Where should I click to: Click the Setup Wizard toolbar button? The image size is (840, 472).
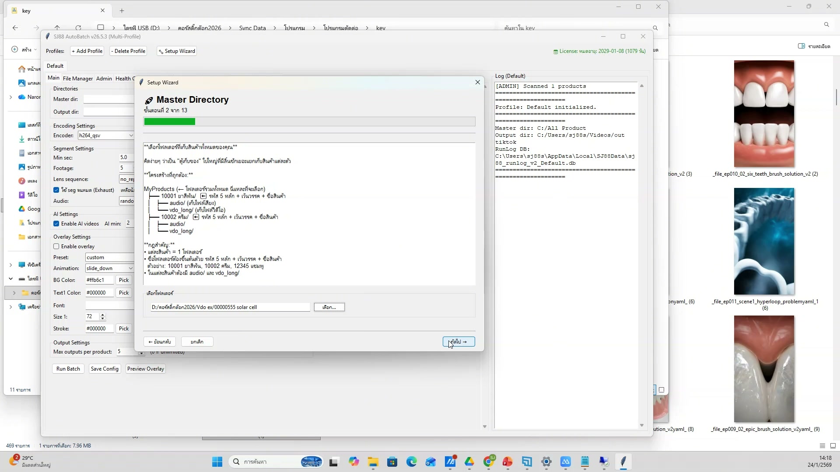tap(177, 51)
